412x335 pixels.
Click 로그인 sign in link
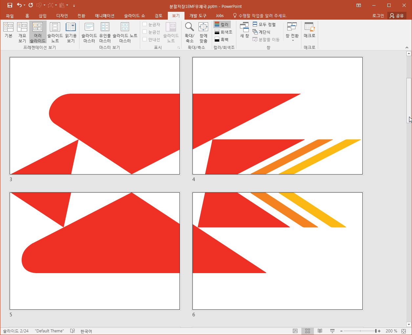tap(378, 16)
